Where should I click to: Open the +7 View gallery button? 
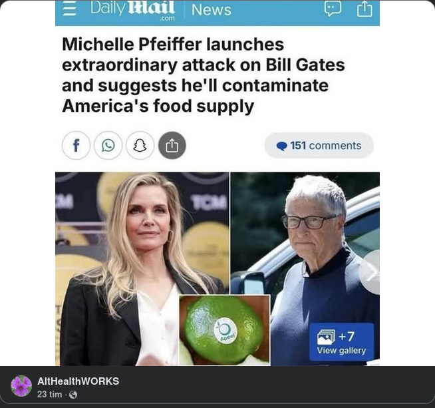click(341, 342)
